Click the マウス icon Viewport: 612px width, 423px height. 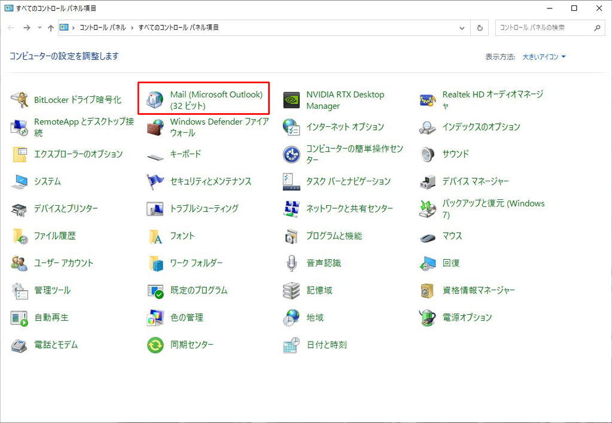point(427,237)
